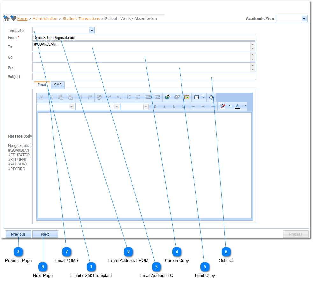Click inside the message body editor
The image size is (313, 283).
(145, 165)
